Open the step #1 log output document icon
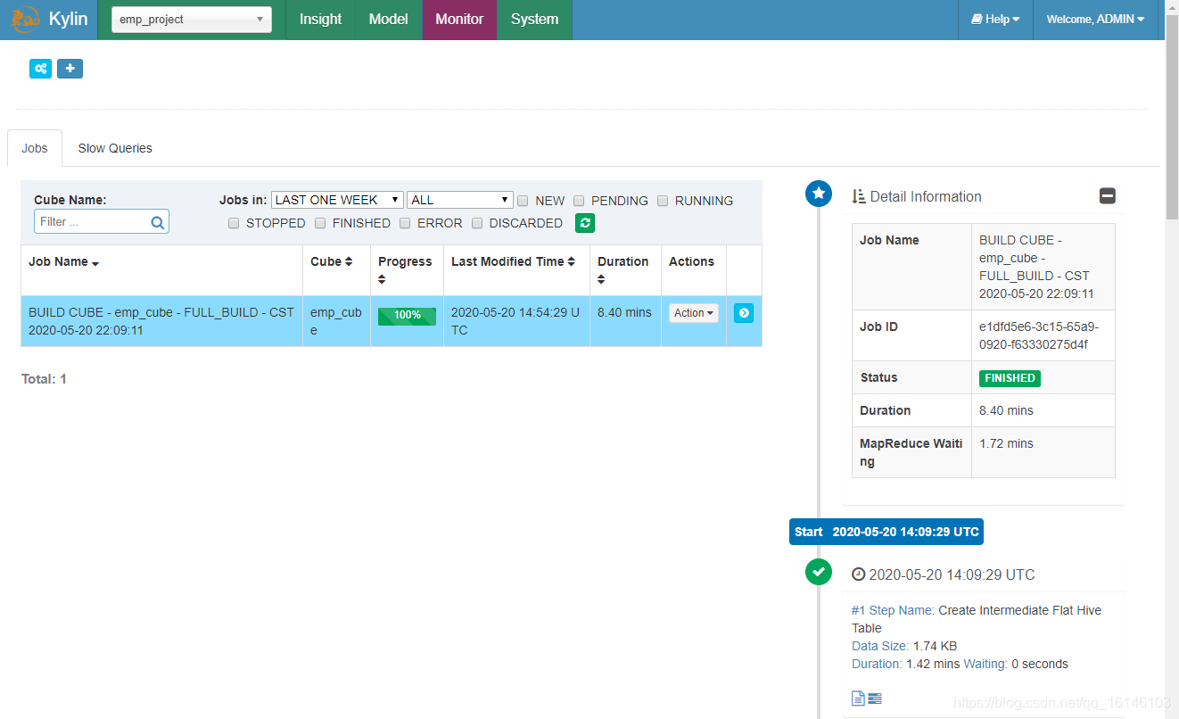The image size is (1179, 719). click(x=858, y=698)
